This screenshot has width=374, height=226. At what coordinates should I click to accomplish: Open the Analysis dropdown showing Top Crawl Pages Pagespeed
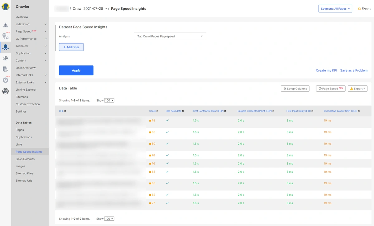[x=170, y=36]
